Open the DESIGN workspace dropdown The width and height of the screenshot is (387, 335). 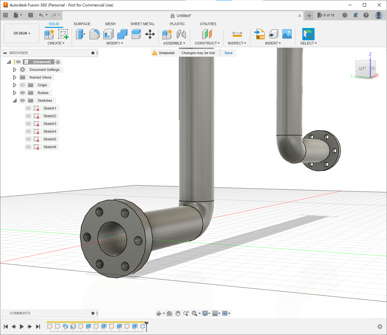click(22, 33)
